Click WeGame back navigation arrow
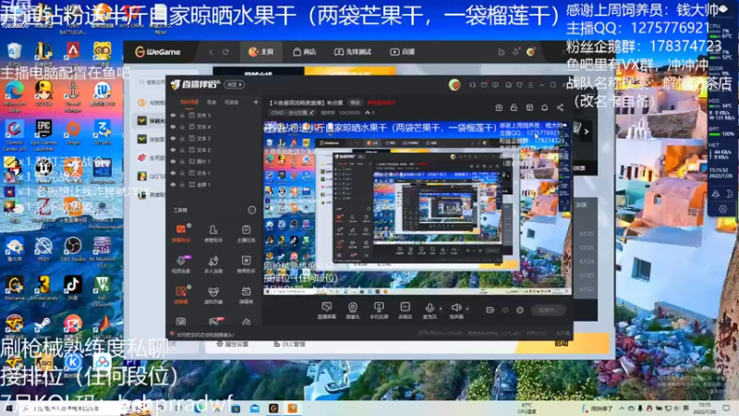The height and width of the screenshot is (416, 739). coord(211,52)
